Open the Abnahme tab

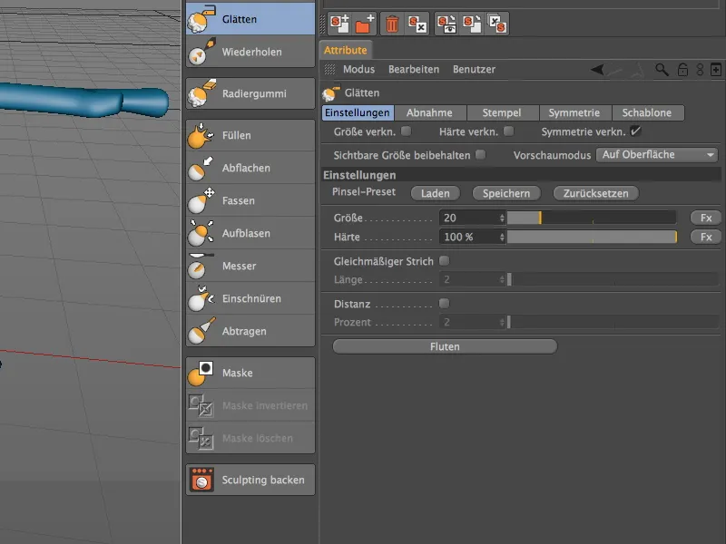(429, 112)
